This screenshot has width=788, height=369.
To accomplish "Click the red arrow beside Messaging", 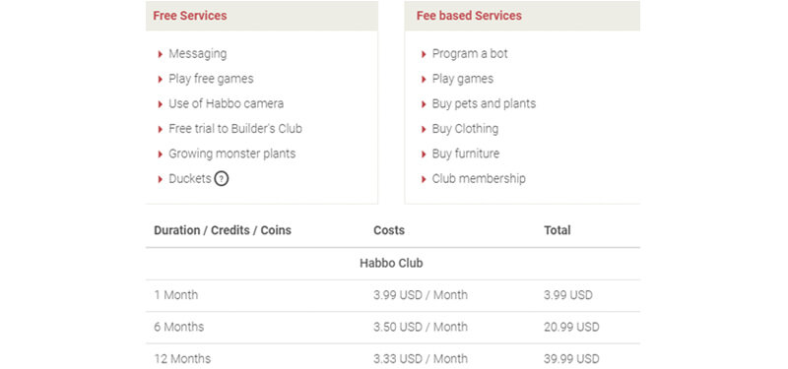I will 161,54.
